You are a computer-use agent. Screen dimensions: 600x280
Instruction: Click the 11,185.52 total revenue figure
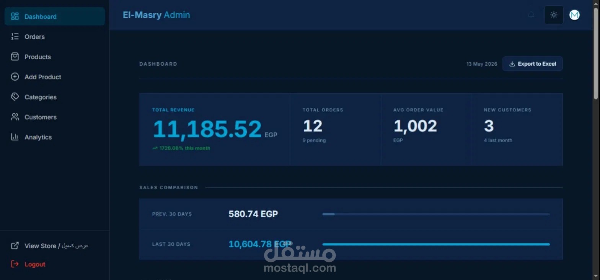click(207, 129)
